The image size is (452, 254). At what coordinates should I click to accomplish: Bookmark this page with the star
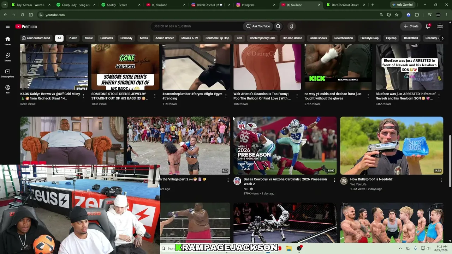pyautogui.click(x=397, y=15)
